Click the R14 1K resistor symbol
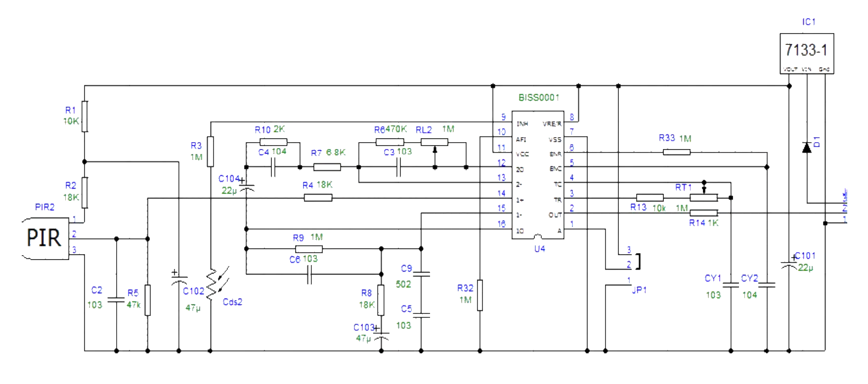The width and height of the screenshot is (868, 384). click(x=704, y=213)
